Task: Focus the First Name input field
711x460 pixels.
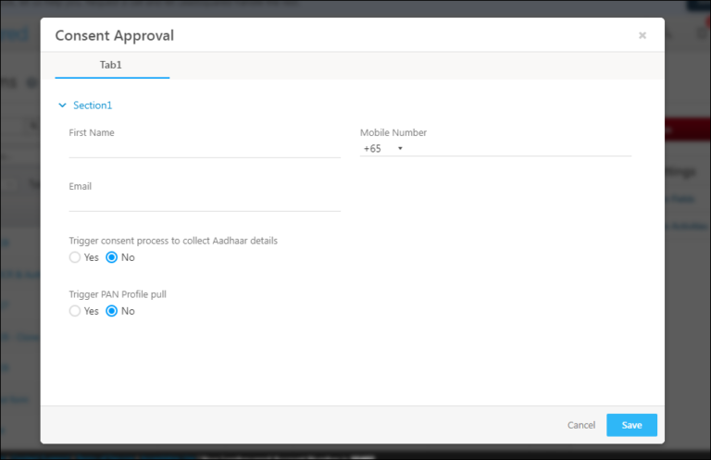Action: click(204, 148)
